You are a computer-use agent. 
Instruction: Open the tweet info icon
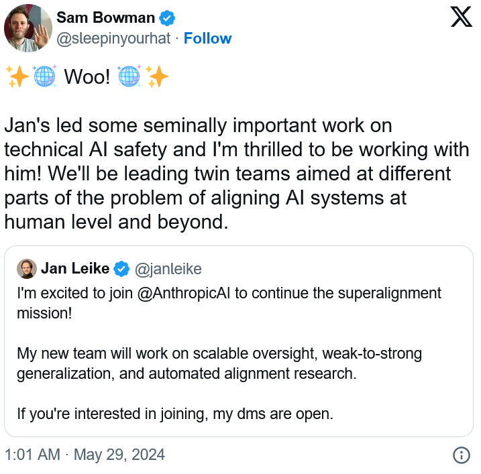click(461, 455)
